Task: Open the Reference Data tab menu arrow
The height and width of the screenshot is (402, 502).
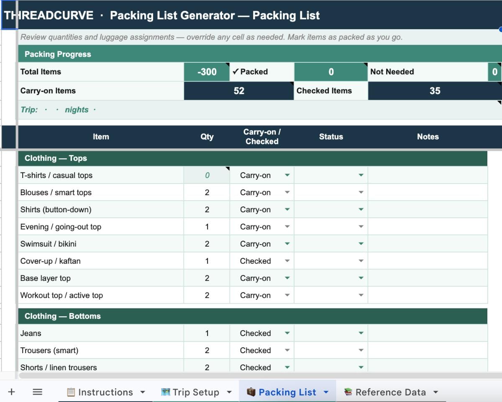Action: 436,392
